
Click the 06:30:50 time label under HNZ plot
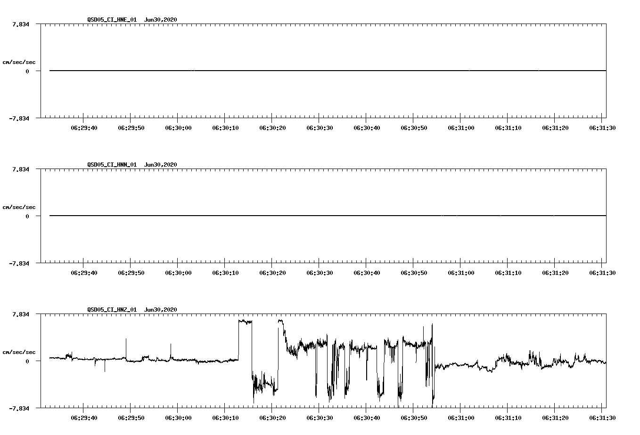tap(414, 418)
